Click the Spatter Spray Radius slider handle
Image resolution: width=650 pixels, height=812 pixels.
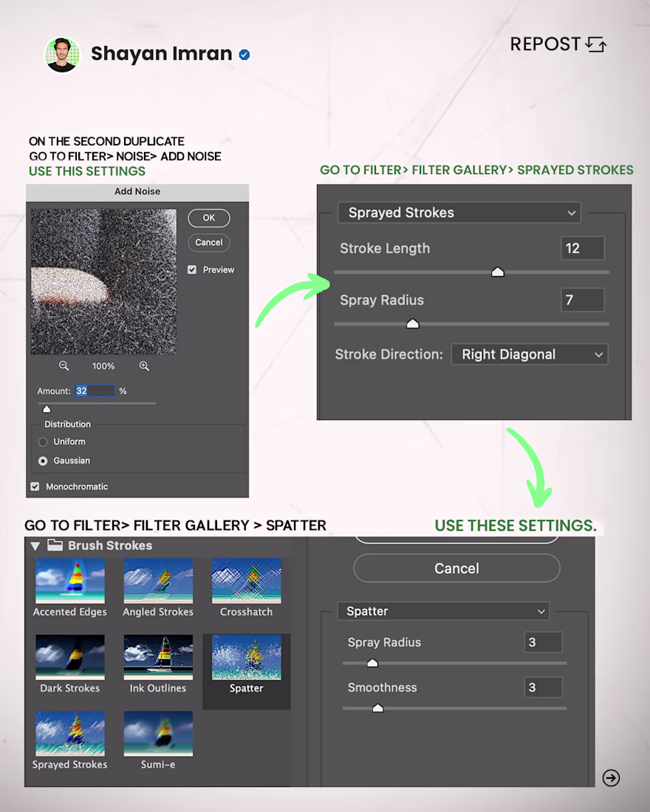click(372, 663)
